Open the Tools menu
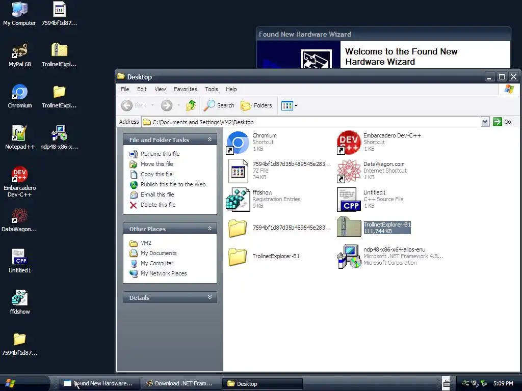Viewport: 522px width, 391px height. click(x=212, y=89)
